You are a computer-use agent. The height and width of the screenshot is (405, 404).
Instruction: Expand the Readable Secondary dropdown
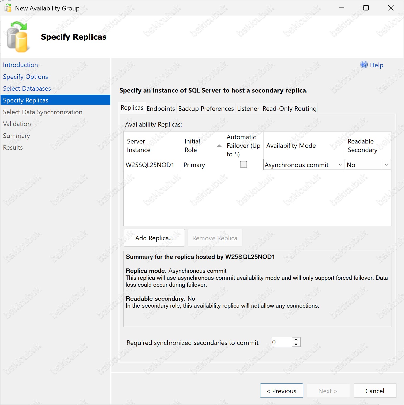[386, 165]
